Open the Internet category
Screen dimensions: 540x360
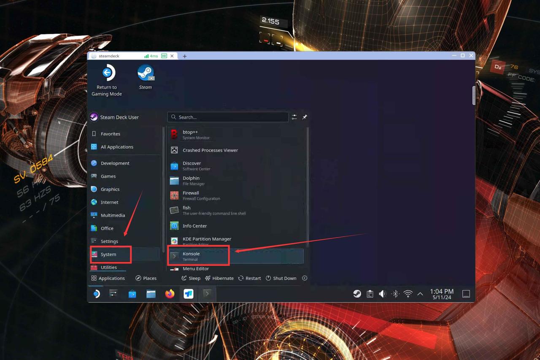point(125,203)
